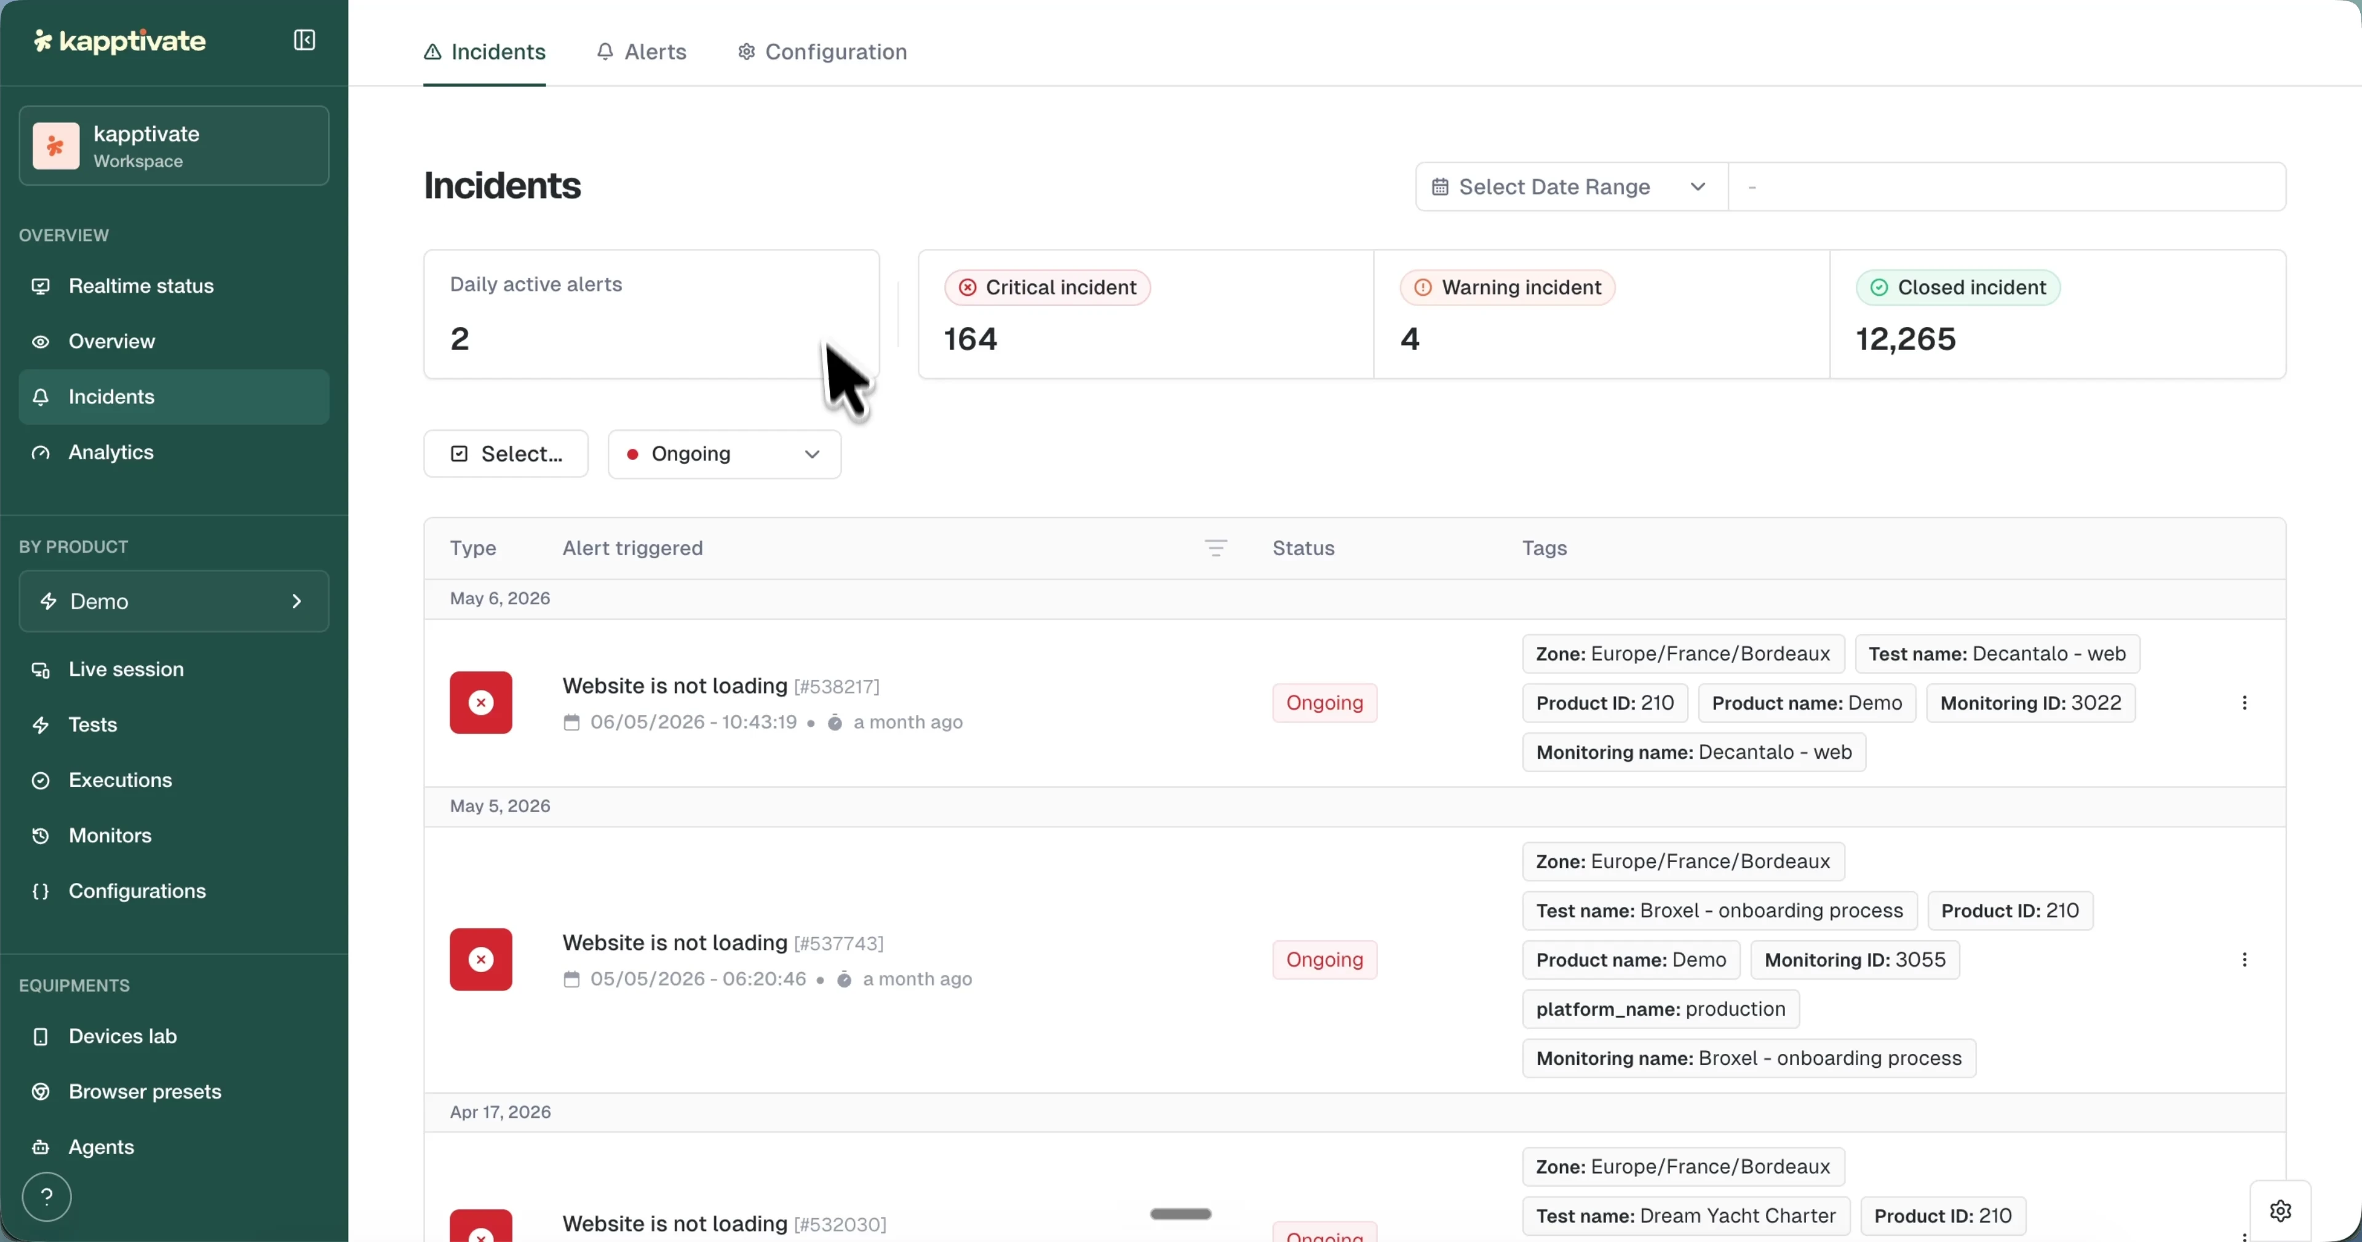Open Live session page

click(174, 669)
